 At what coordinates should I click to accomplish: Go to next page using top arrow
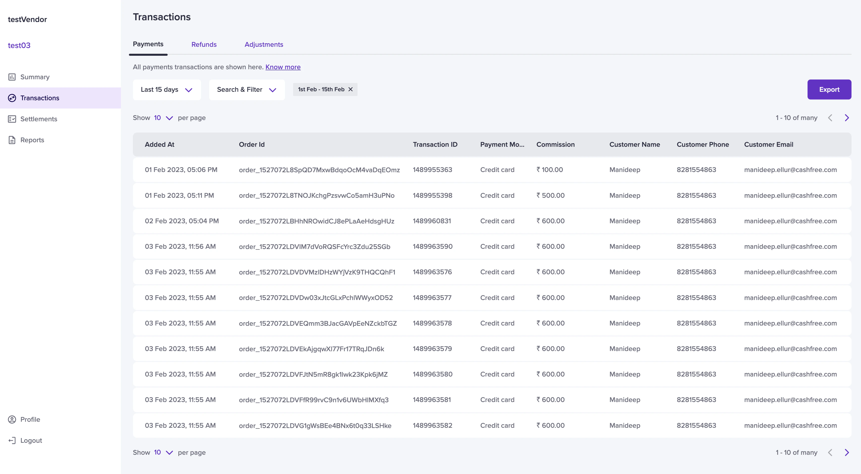pos(847,118)
